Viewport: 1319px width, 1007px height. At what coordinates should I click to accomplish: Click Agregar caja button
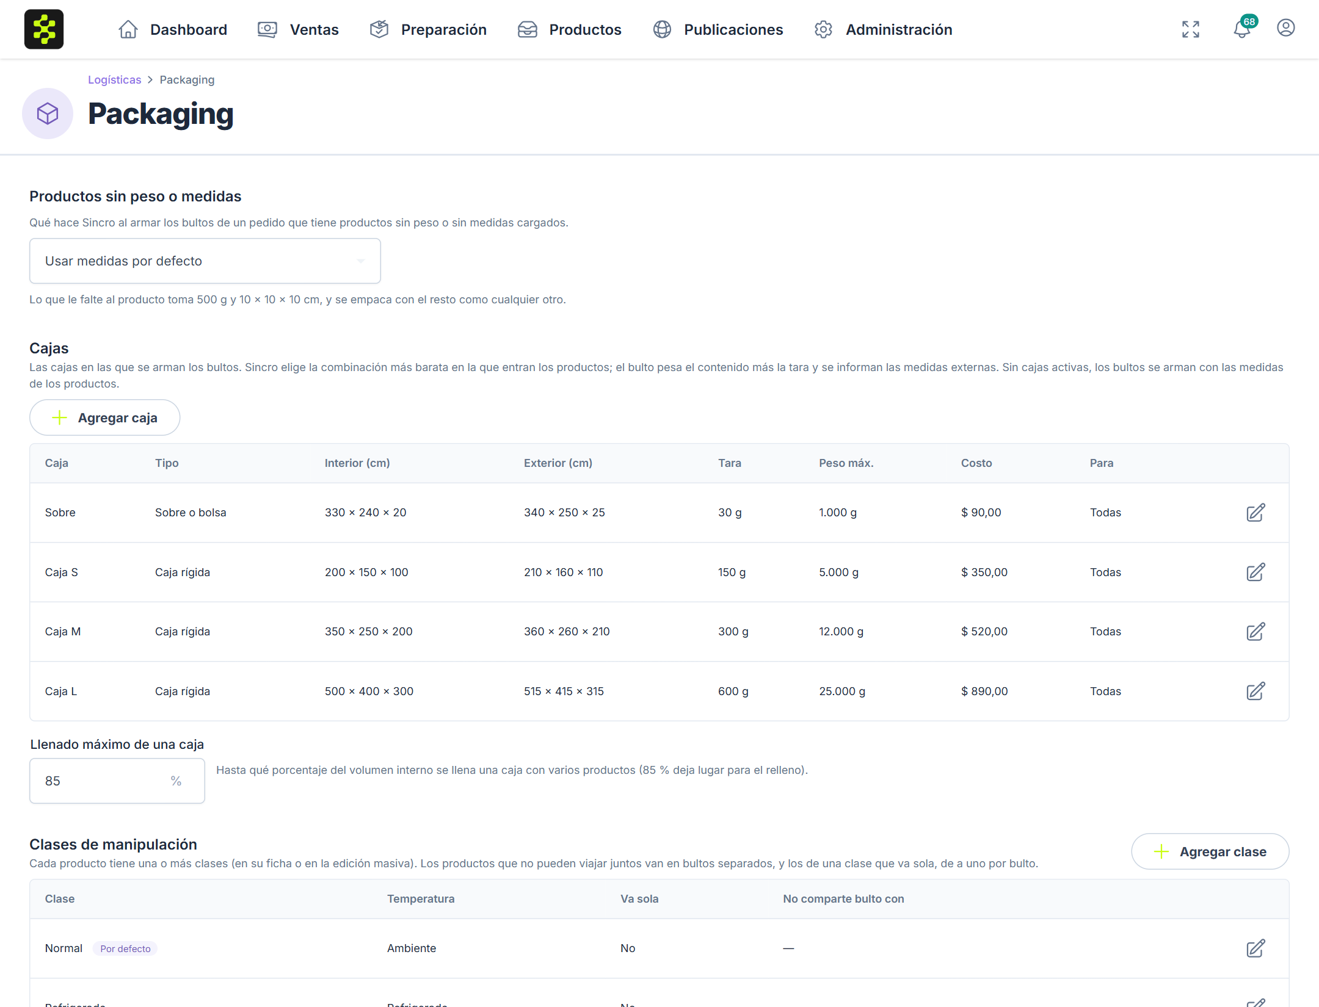pos(105,418)
